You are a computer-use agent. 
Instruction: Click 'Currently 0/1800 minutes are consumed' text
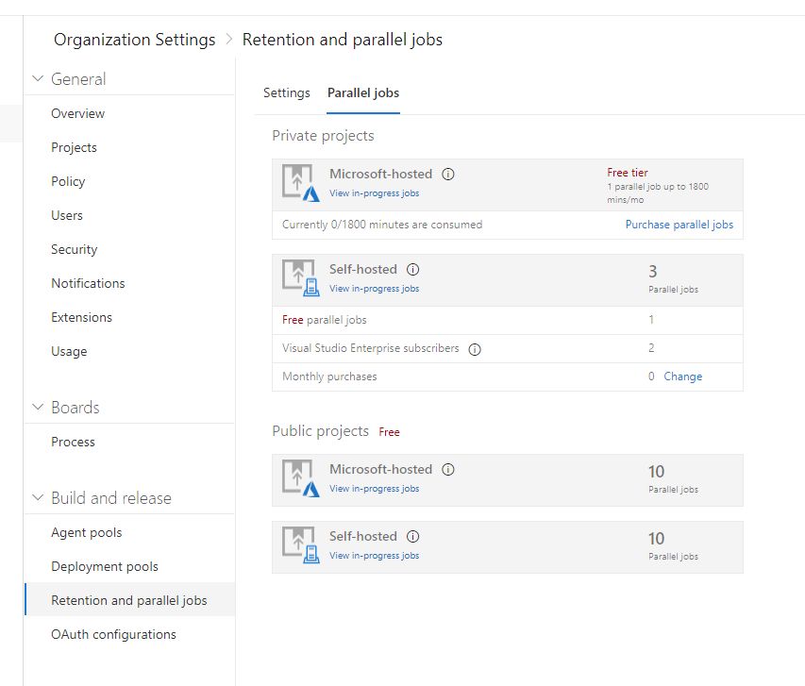coord(382,225)
